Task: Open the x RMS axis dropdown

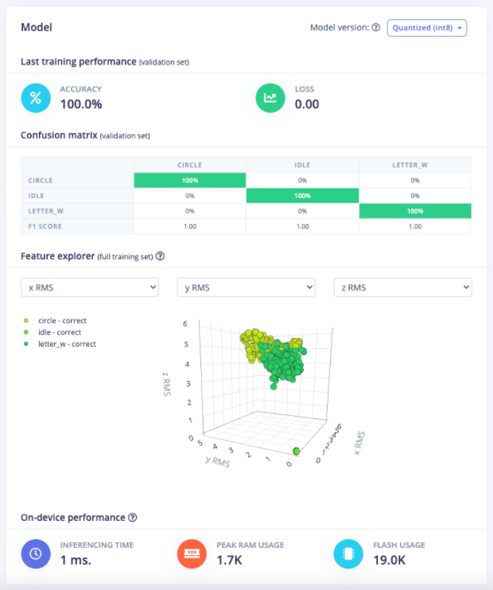Action: tap(89, 287)
